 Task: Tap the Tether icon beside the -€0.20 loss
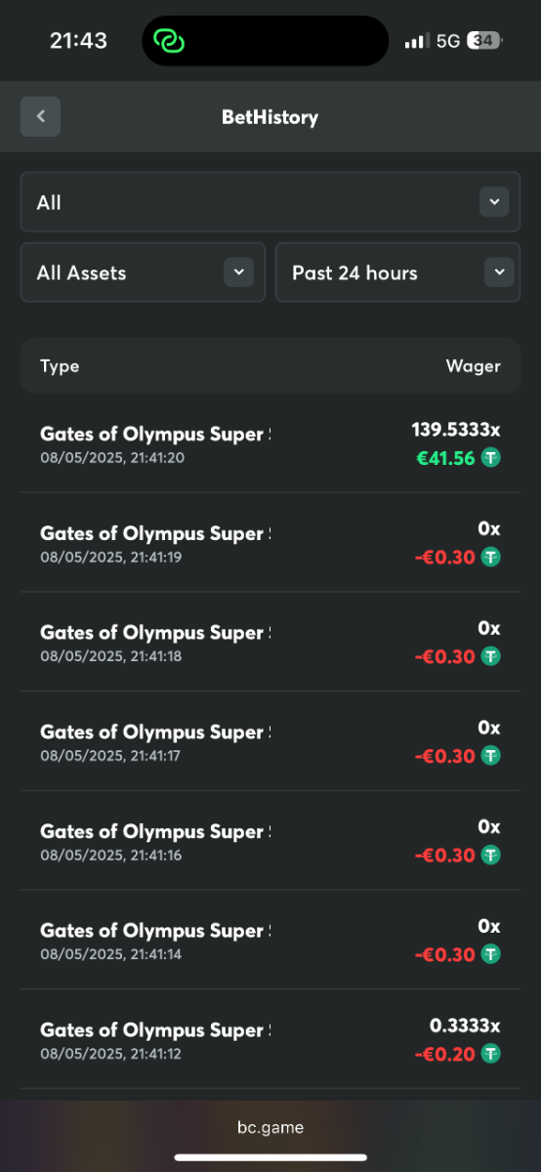click(490, 1054)
